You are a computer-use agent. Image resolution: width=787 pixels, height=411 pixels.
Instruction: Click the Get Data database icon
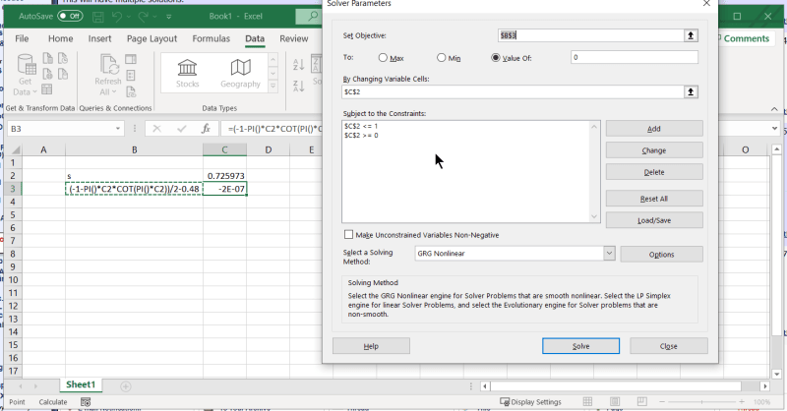point(27,65)
